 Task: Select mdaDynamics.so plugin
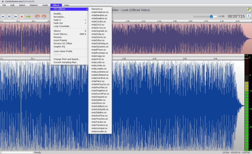click(100, 47)
